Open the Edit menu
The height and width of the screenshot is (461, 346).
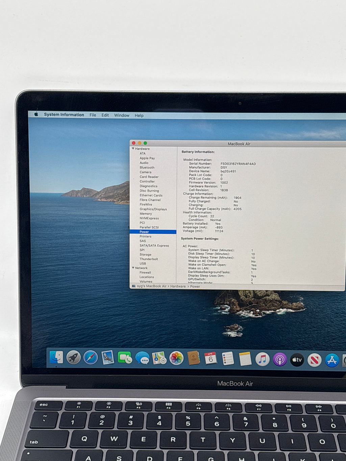[105, 115]
